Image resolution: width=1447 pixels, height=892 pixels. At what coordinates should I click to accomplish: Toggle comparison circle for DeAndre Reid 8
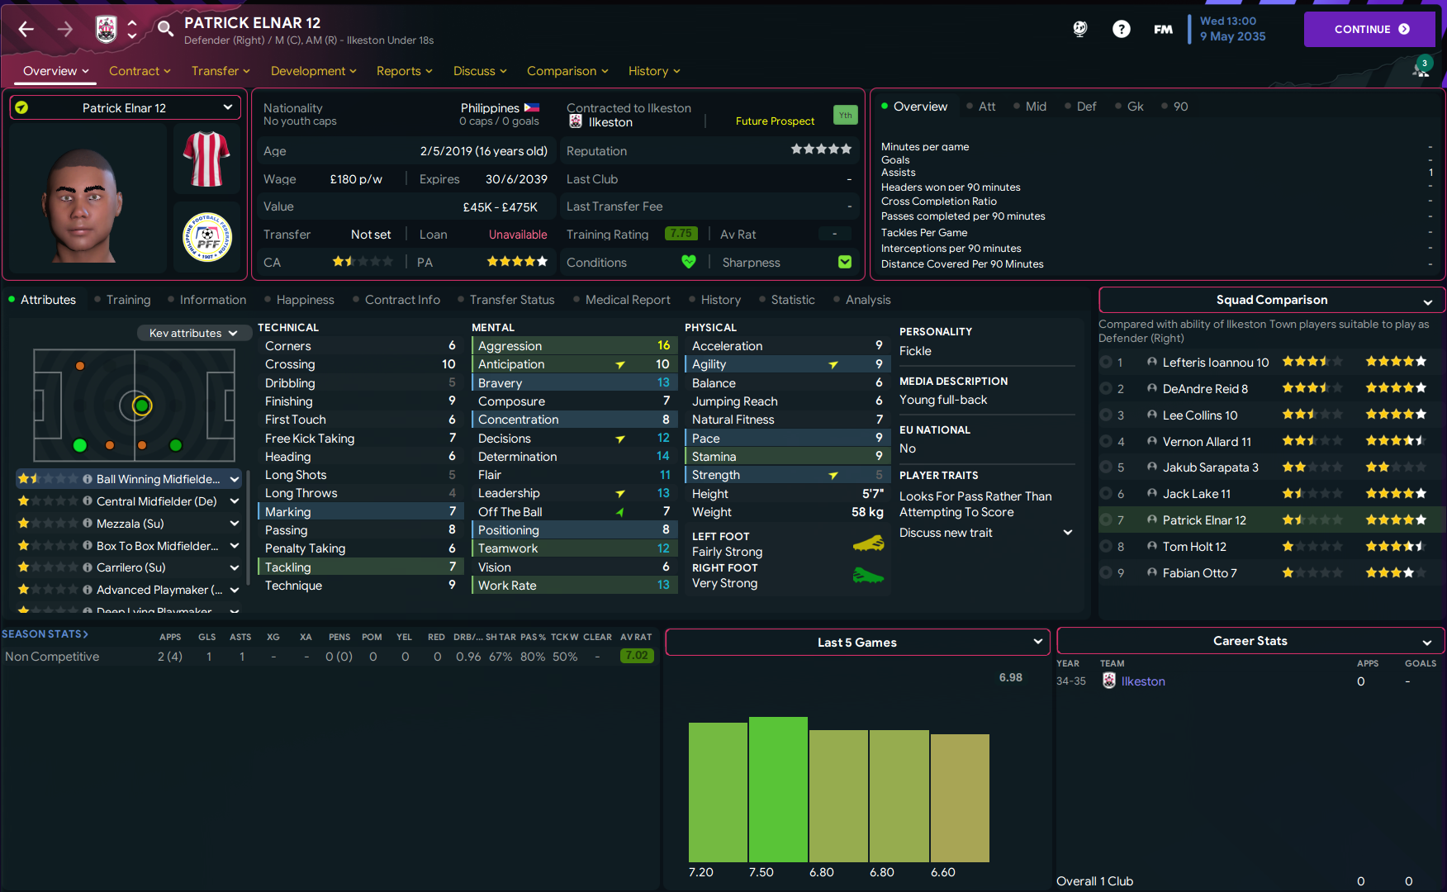[1106, 388]
